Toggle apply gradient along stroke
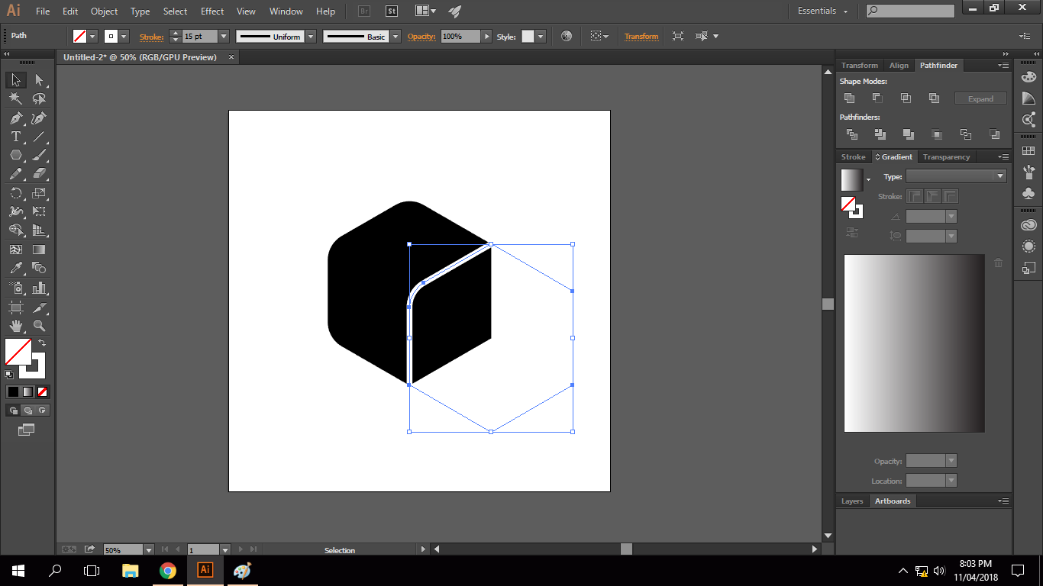 (932, 196)
